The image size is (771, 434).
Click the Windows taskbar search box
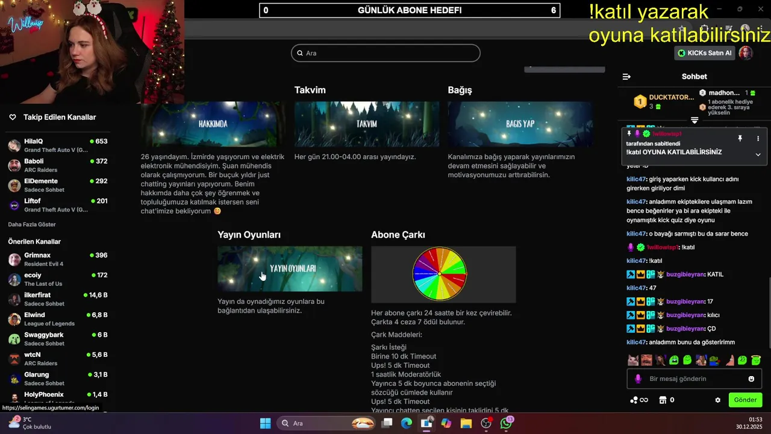click(x=326, y=423)
